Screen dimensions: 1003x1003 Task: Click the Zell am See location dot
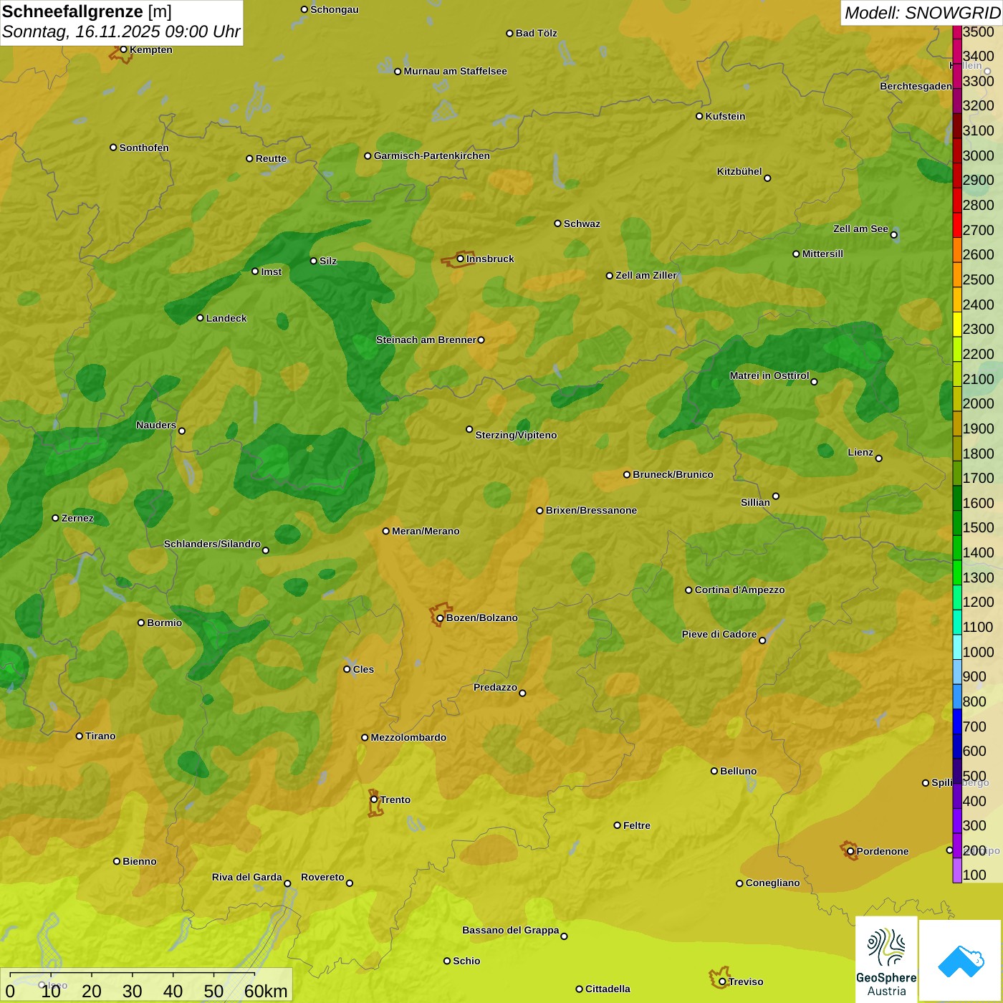pos(893,235)
